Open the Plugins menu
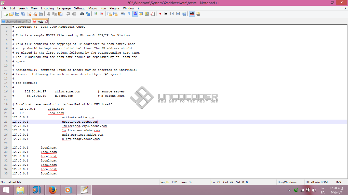The image size is (348, 195). pos(114,8)
